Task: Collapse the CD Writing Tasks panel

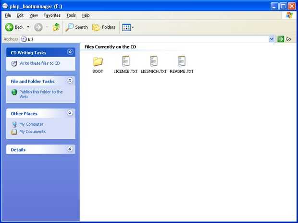Action: click(x=70, y=52)
